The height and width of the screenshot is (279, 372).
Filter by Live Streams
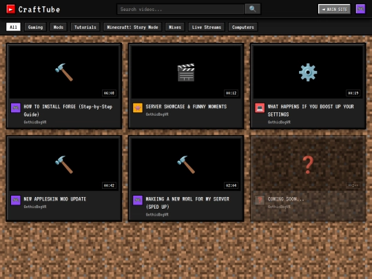click(x=207, y=27)
